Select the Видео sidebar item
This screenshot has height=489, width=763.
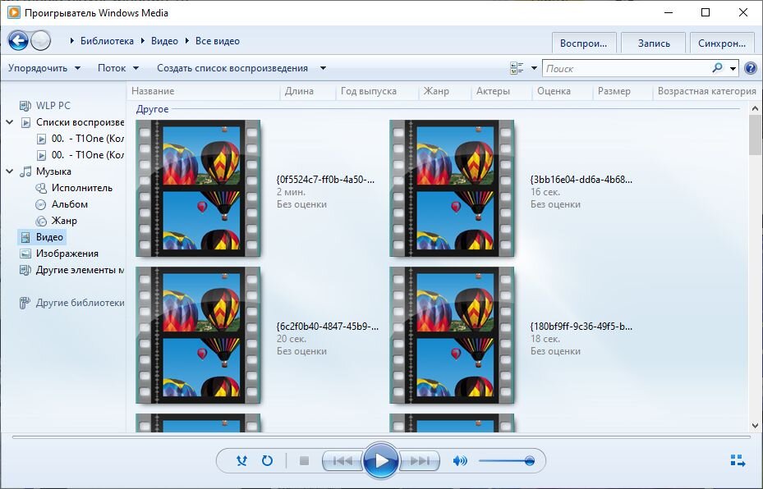42,237
